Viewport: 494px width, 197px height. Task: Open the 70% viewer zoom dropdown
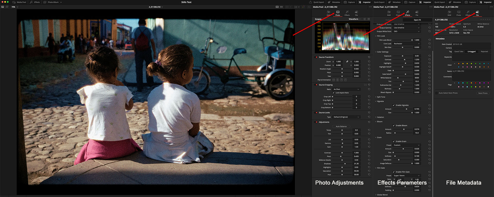click(x=15, y=7)
